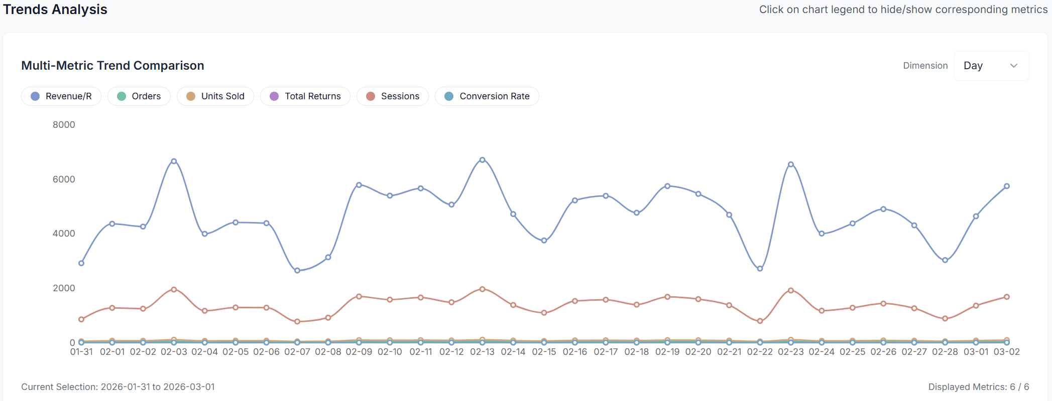Click the red Sessions legend dot
Screen dimensions: 1052x401
tap(371, 96)
